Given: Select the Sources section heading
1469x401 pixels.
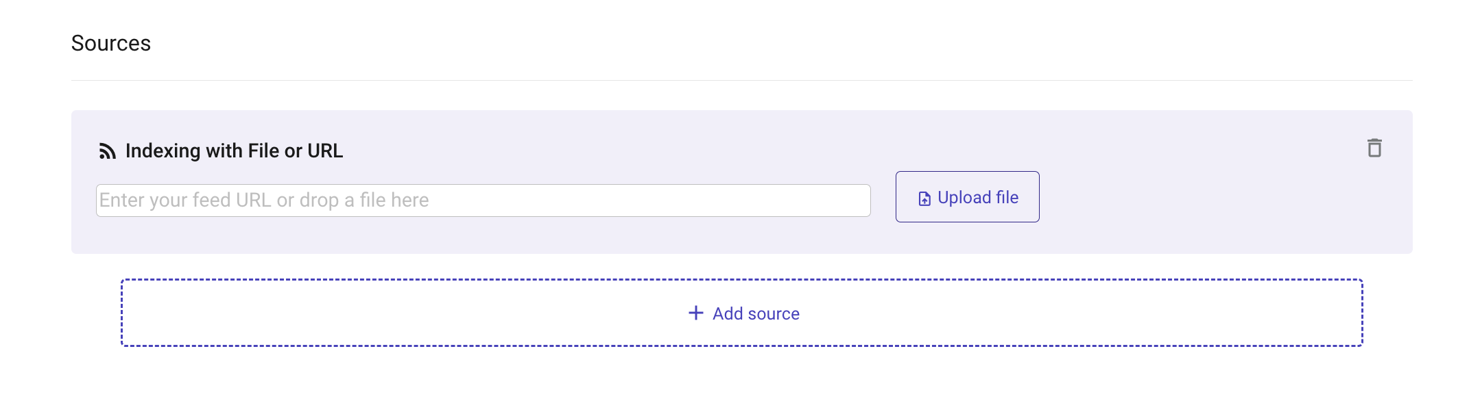Looking at the screenshot, I should click(111, 43).
